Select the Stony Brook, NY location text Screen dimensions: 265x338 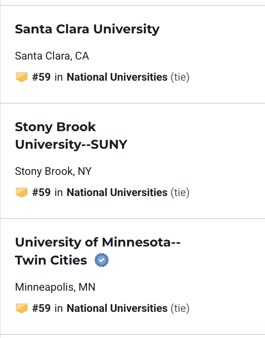(x=53, y=171)
